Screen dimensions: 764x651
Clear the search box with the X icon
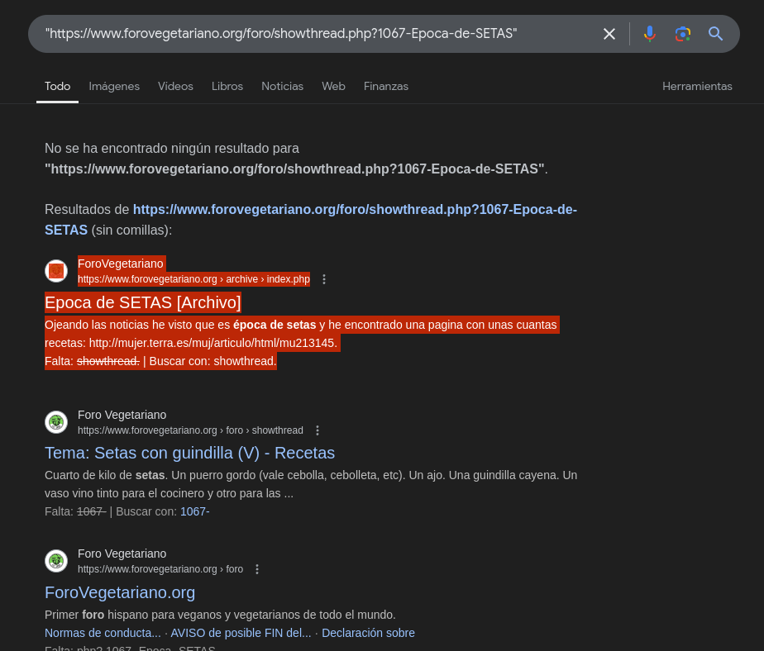coord(609,34)
